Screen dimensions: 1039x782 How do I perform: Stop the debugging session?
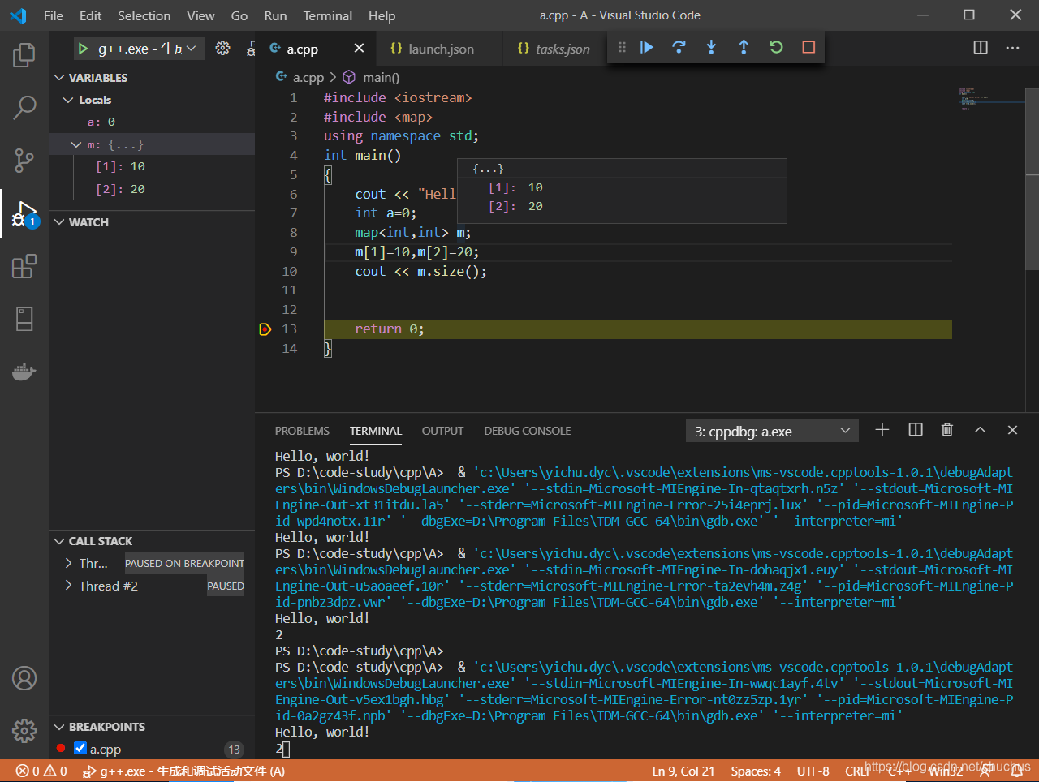click(808, 48)
